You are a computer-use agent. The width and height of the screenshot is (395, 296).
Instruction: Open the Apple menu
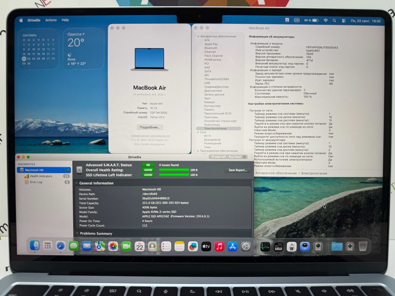pyautogui.click(x=21, y=20)
